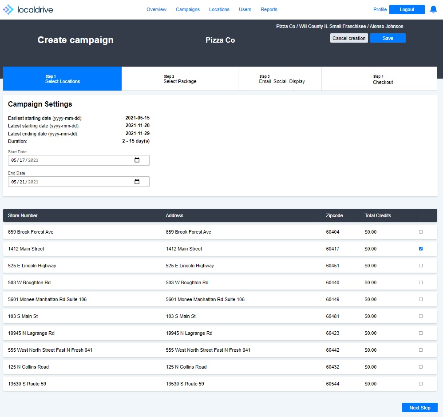
Task: Enable 5601 Monee Manhattan Rd checkbox
Action: (421, 299)
